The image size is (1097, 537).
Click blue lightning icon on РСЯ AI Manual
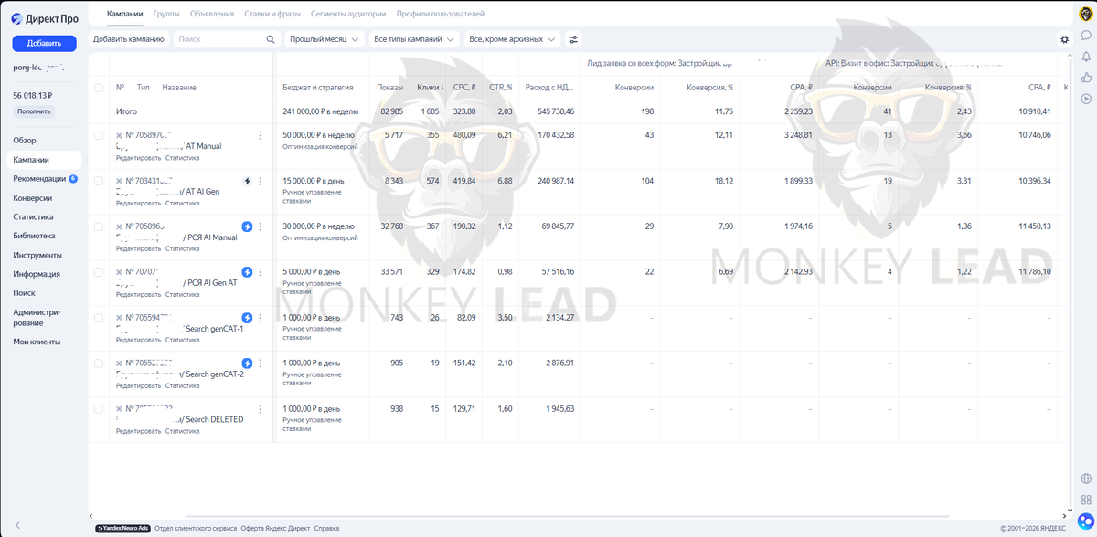247,226
